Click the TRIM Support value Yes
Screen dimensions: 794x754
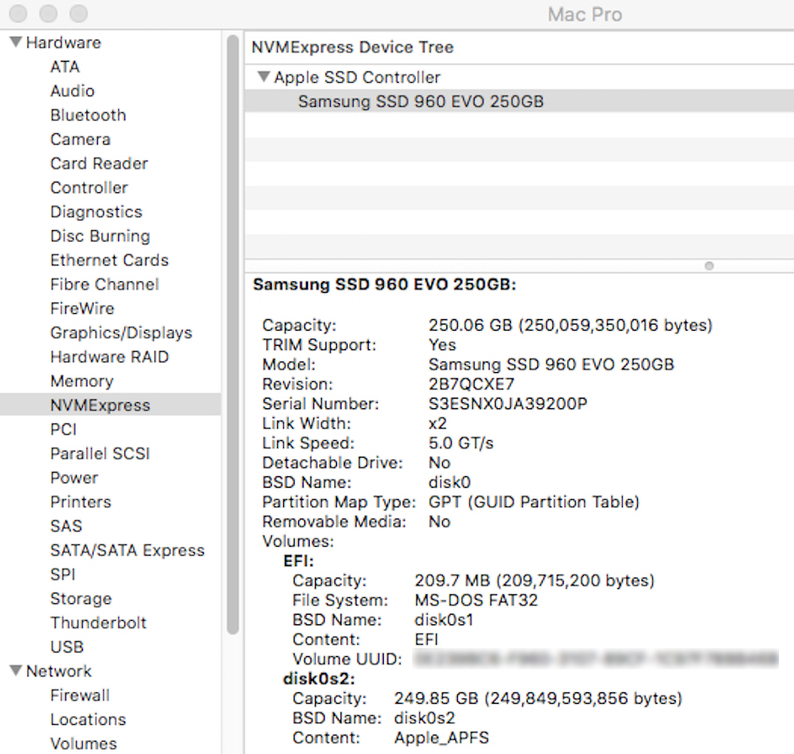pos(442,345)
